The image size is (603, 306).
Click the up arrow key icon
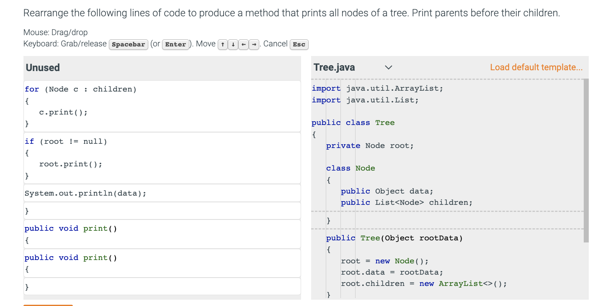[223, 44]
